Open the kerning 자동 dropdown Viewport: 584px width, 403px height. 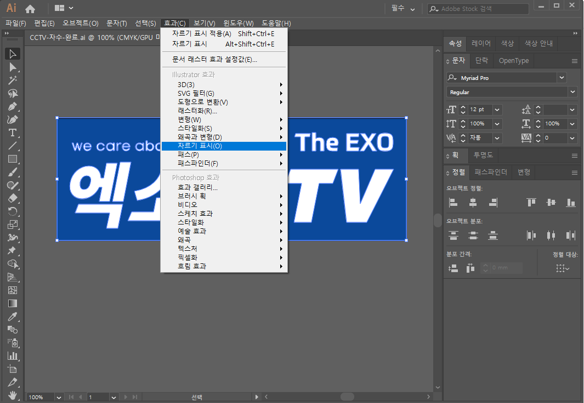coord(497,138)
